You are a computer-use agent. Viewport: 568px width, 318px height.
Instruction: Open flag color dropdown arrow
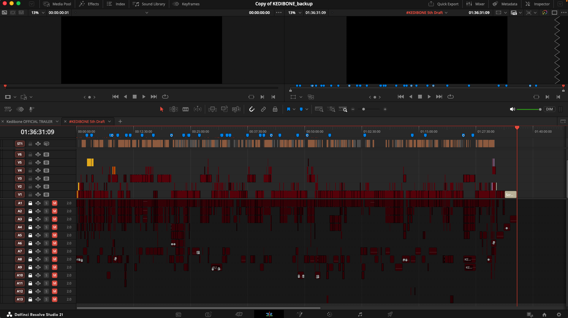click(294, 109)
